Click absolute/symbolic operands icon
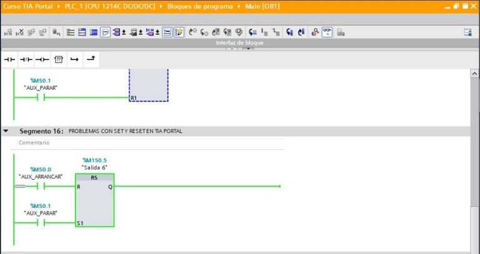The width and height of the screenshot is (480, 254). click(x=116, y=32)
